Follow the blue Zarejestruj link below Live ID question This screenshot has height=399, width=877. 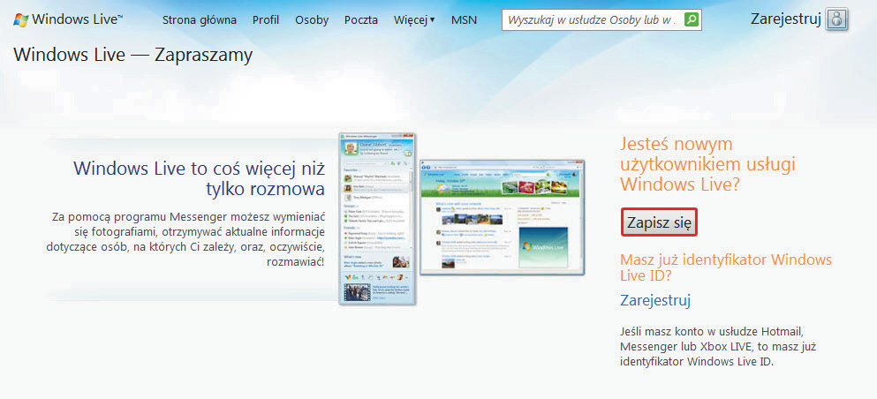654,300
